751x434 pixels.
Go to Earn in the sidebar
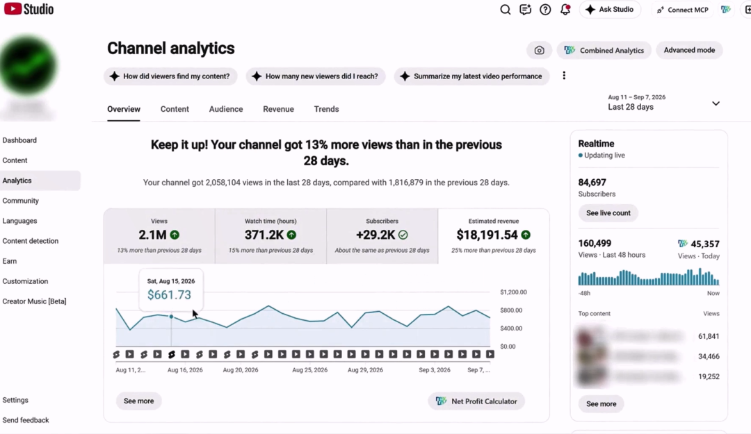click(x=10, y=261)
